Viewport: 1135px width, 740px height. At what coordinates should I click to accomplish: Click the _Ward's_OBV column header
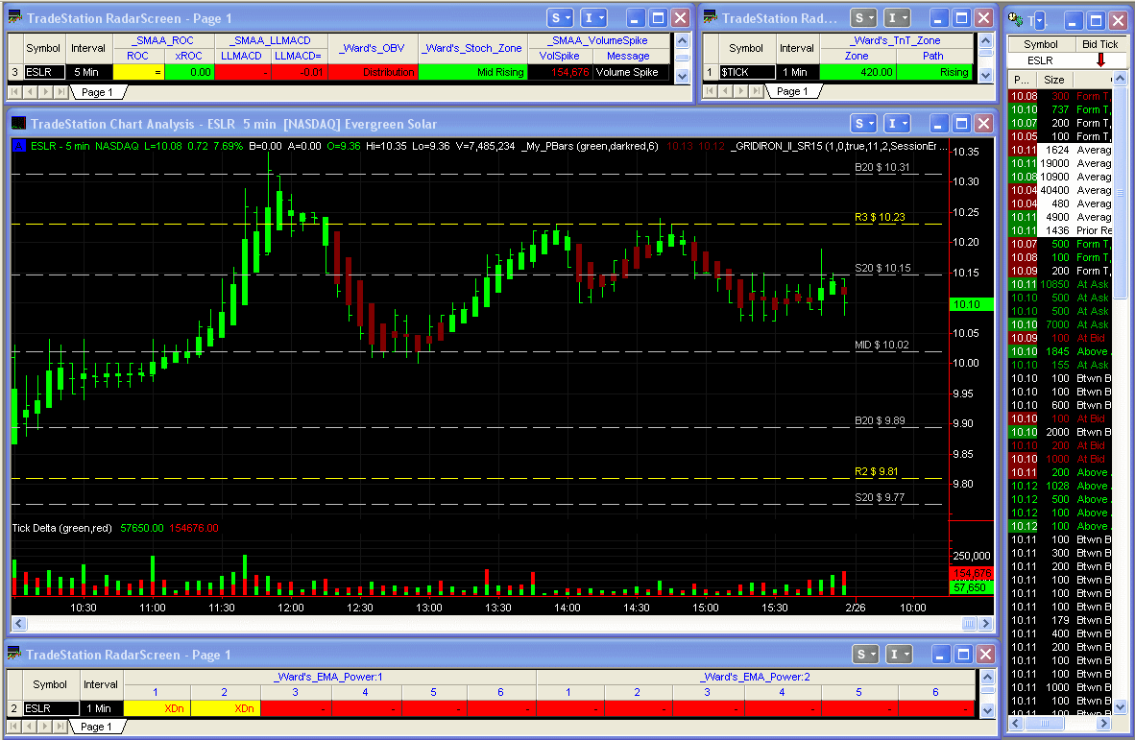373,48
